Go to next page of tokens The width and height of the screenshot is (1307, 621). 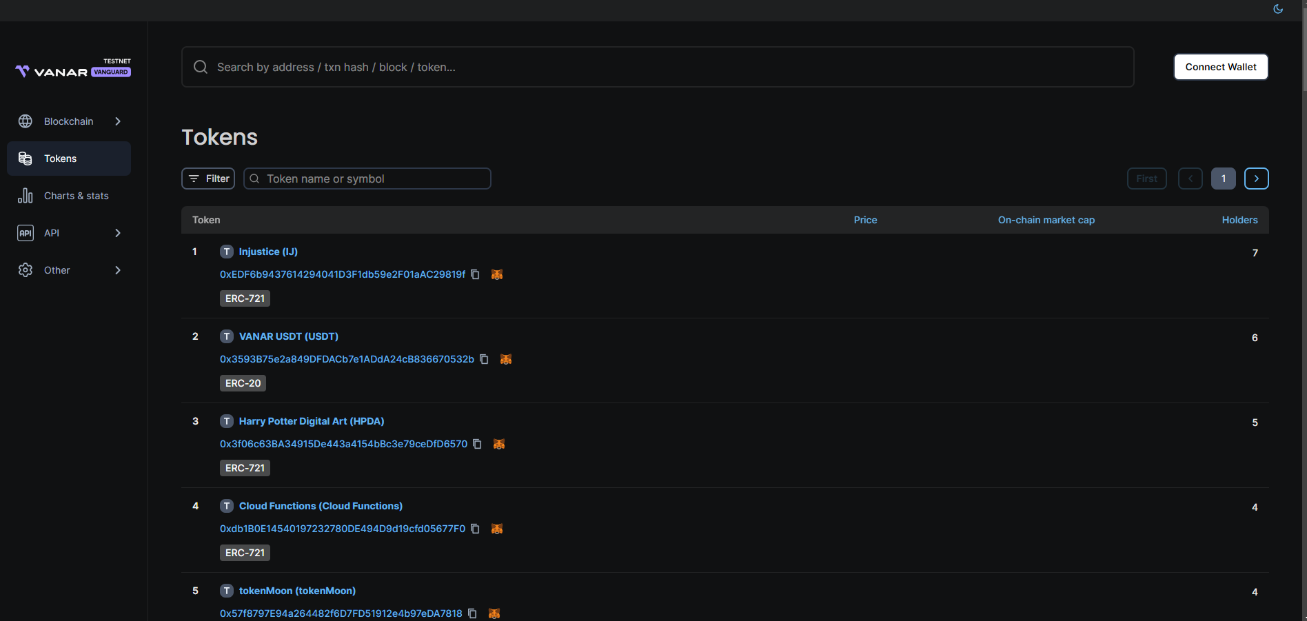(x=1256, y=179)
